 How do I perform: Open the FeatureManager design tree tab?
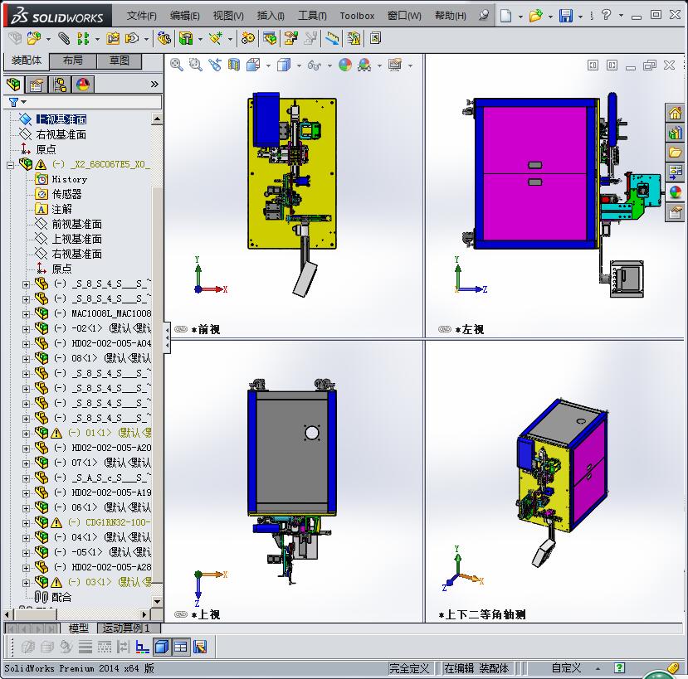pyautogui.click(x=13, y=85)
